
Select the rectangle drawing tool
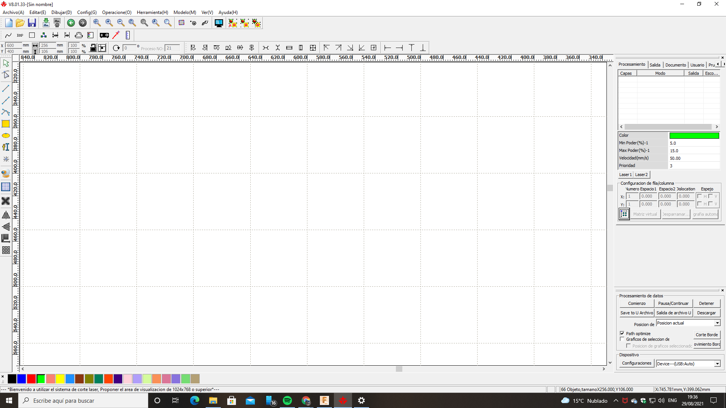click(6, 124)
